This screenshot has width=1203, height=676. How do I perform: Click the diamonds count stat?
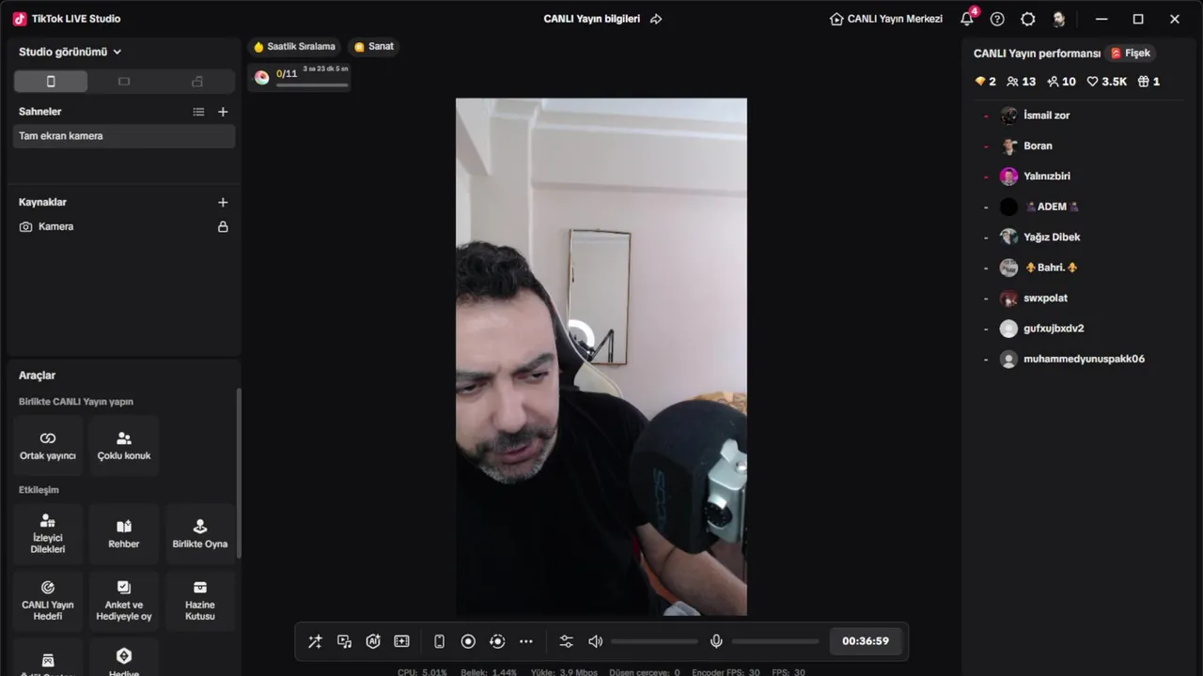pyautogui.click(x=985, y=82)
